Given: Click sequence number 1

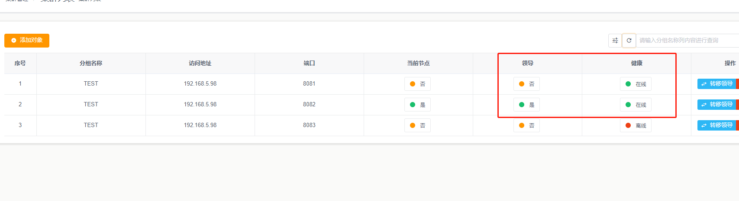Looking at the screenshot, I should [20, 83].
